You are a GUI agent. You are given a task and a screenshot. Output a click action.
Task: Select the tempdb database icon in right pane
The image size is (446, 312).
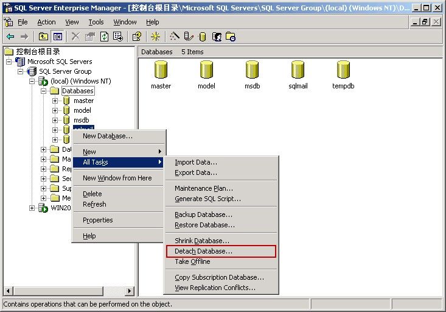click(x=343, y=69)
